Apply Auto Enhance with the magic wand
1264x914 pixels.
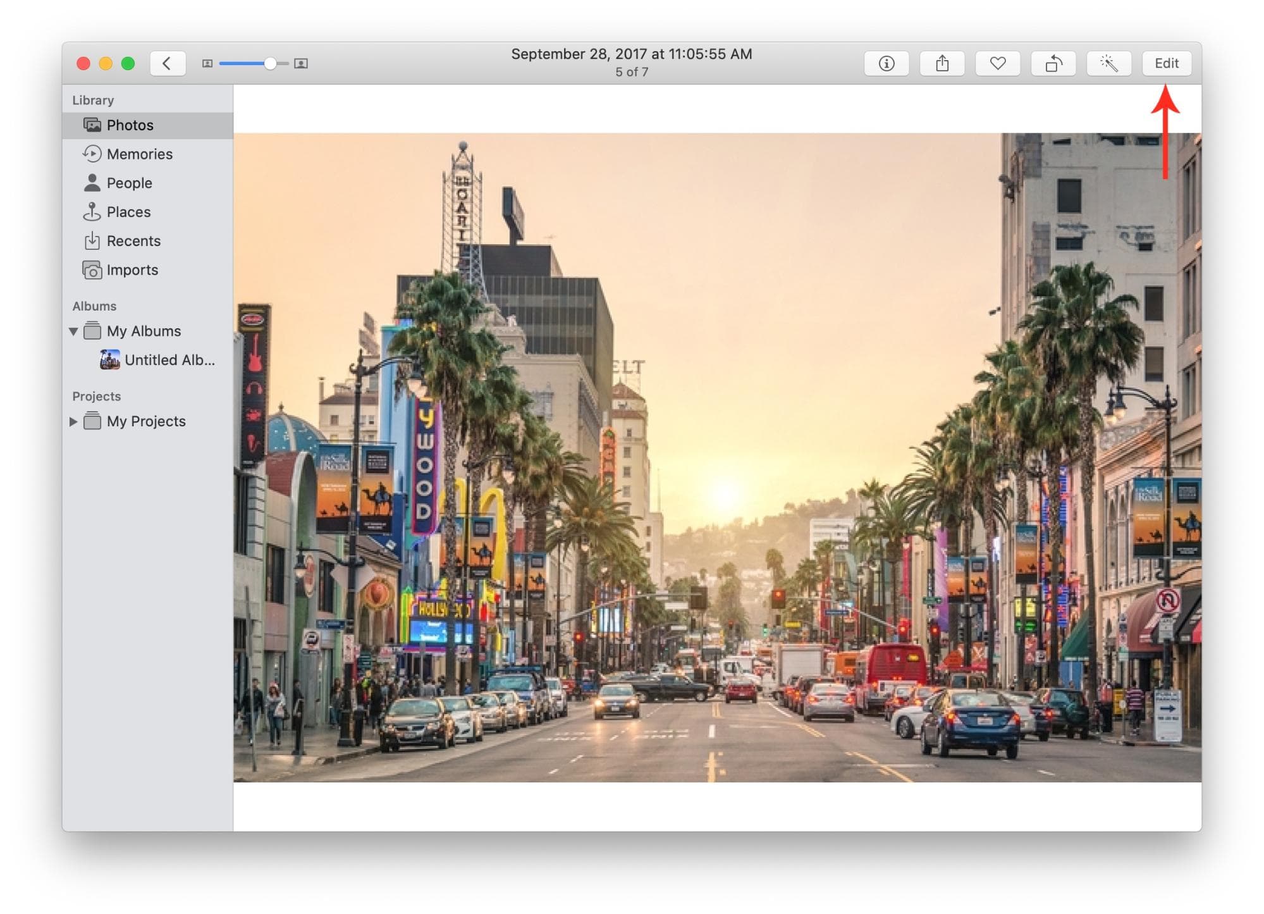click(x=1109, y=63)
